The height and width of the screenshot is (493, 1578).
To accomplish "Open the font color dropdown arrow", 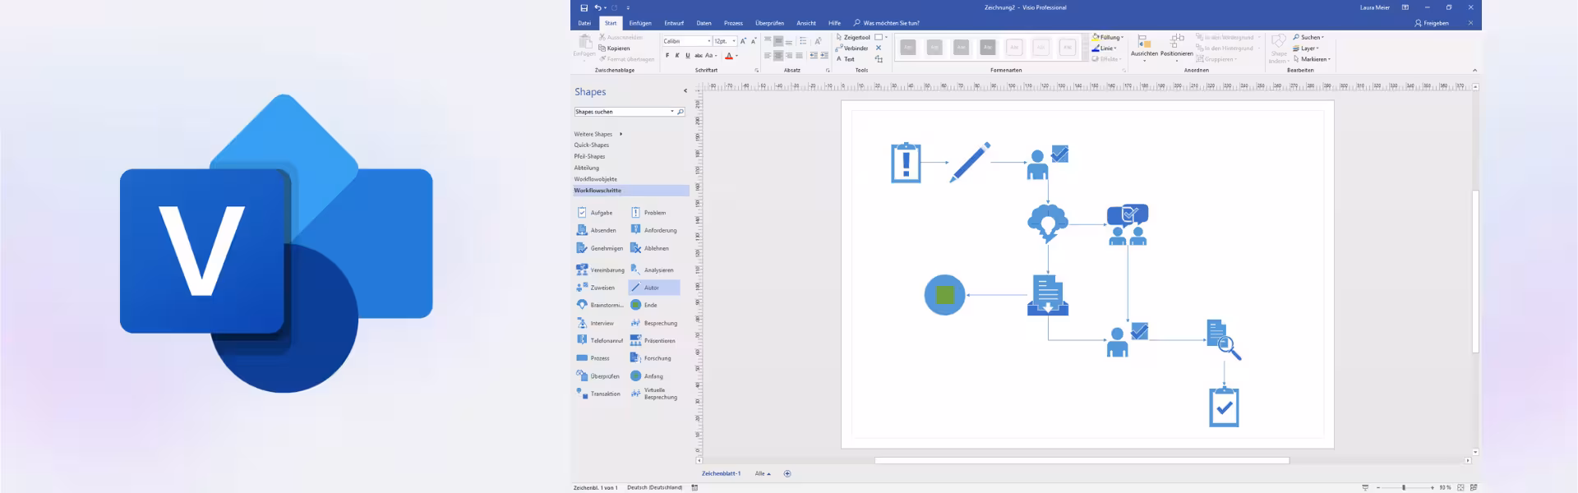I will [x=736, y=56].
